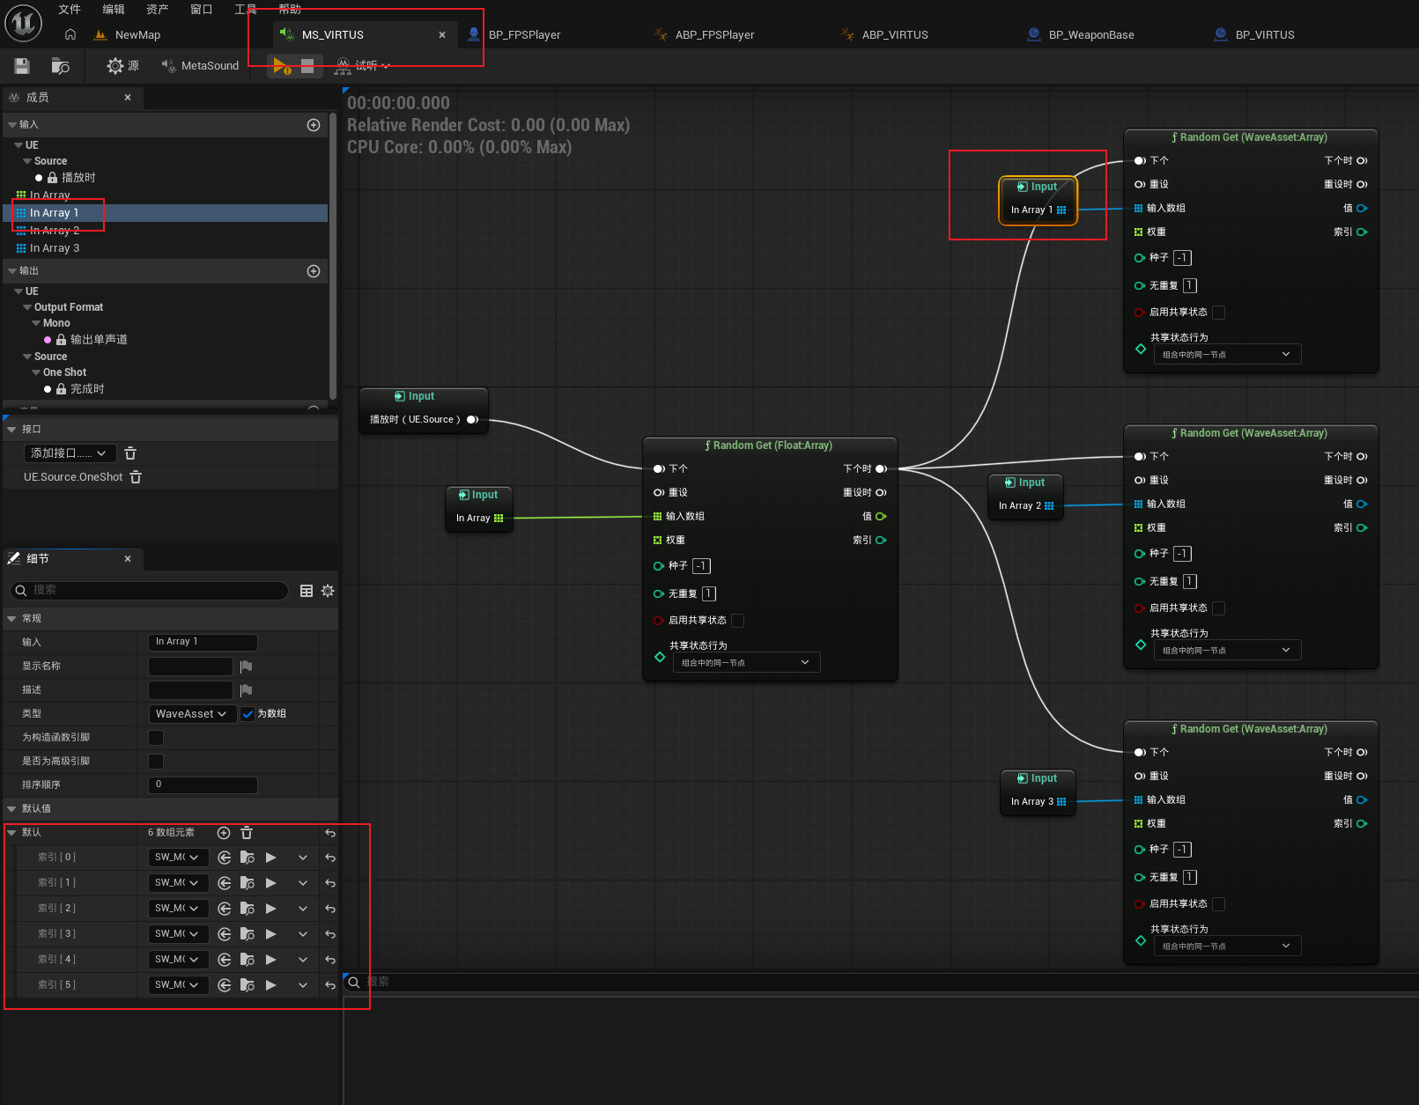The image size is (1419, 1105).
Task: Delete the interface beside 添加接口 dropdown
Action: click(x=130, y=453)
